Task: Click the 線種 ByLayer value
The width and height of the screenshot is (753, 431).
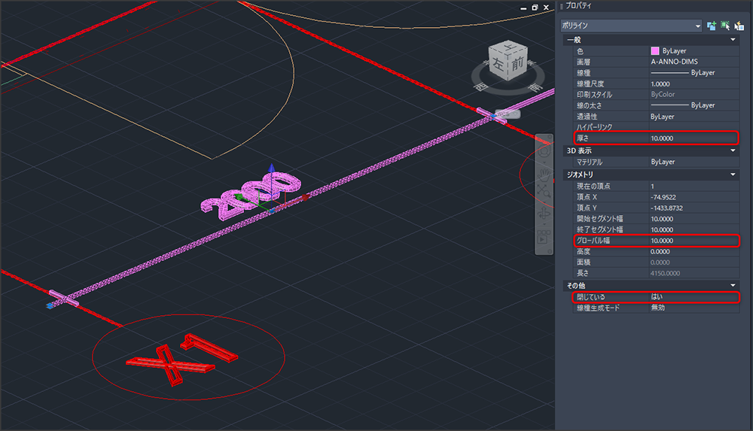Action: 694,73
